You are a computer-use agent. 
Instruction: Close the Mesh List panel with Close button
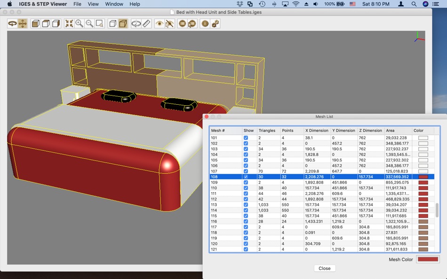tap(324, 269)
